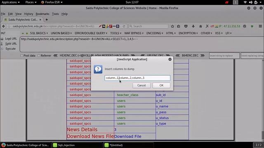Click the HackBar URL text area

pos(141,44)
